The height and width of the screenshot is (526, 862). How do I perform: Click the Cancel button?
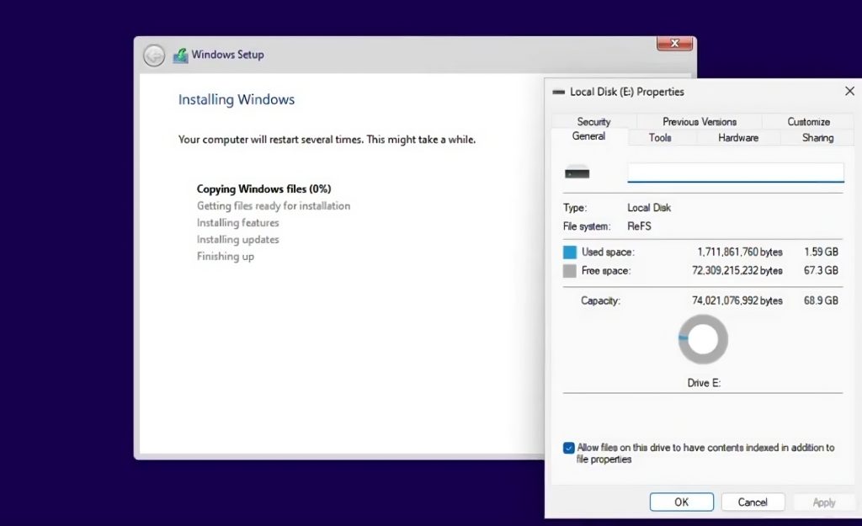[x=753, y=502]
